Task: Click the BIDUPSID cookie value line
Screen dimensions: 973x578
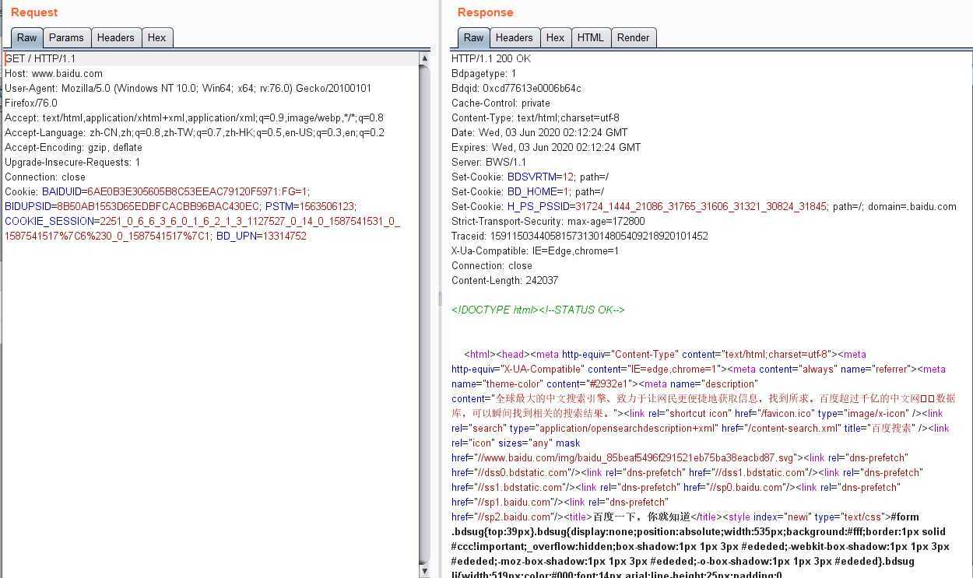Action: (x=181, y=206)
